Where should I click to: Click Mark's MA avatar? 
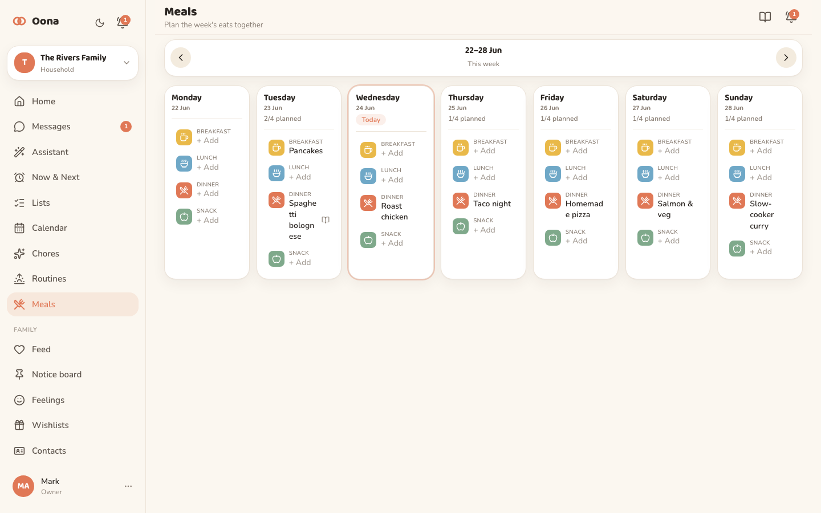tap(23, 486)
